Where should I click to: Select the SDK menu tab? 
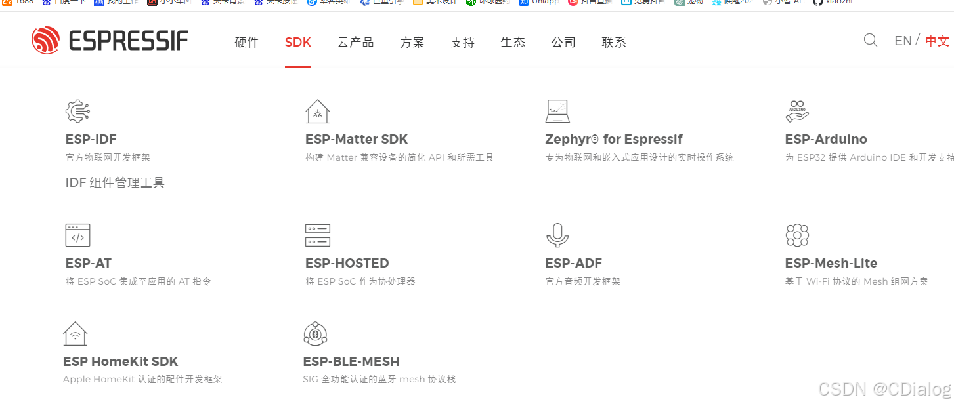click(x=298, y=43)
